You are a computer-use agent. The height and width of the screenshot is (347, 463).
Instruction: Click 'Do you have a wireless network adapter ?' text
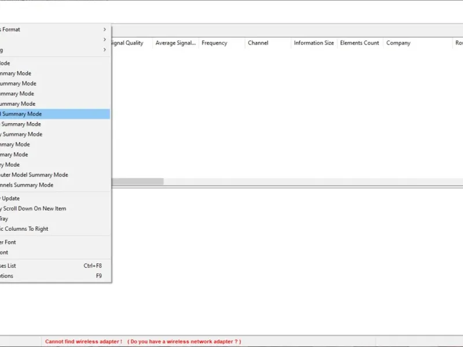pos(185,341)
